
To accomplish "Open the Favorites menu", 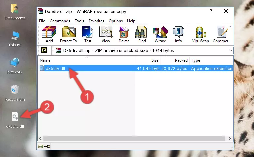I will [96, 21].
